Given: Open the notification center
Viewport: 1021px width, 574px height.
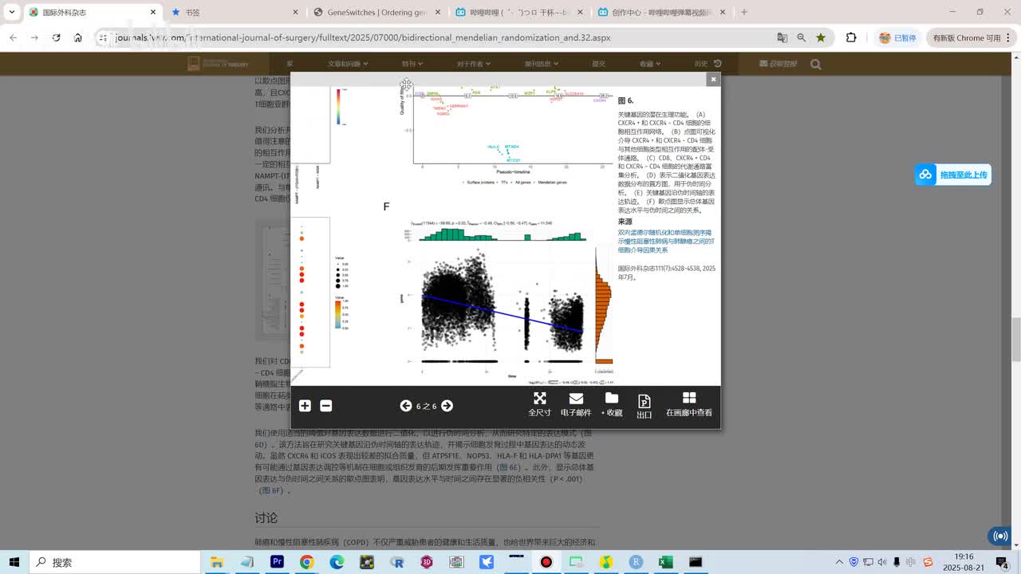Looking at the screenshot, I should pos(1003,562).
